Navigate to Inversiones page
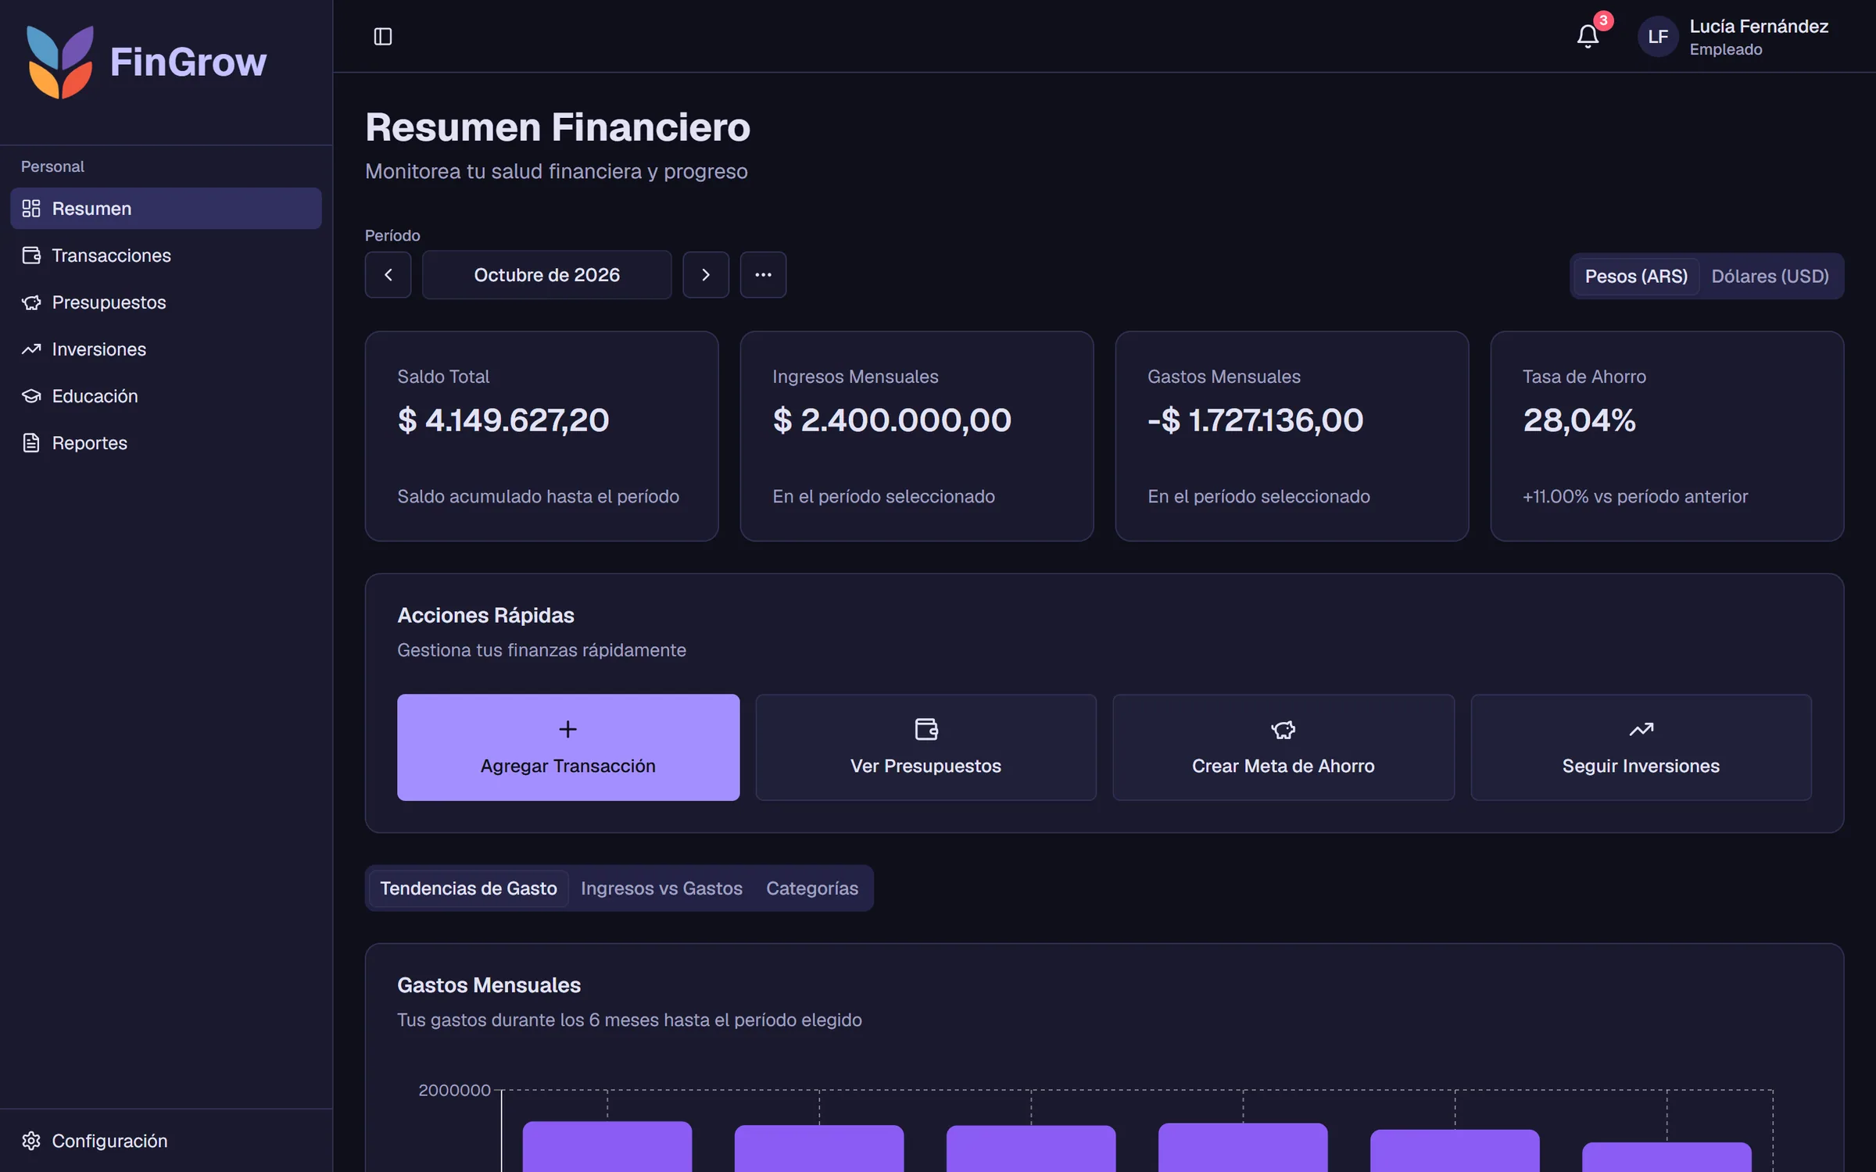 [x=166, y=349]
